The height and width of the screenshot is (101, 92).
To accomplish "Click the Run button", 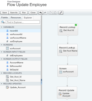I will 24,13.
